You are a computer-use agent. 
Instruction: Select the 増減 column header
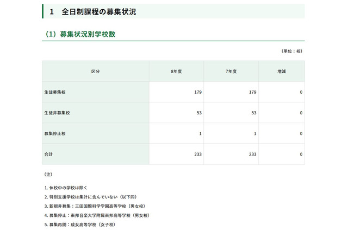pos(281,72)
